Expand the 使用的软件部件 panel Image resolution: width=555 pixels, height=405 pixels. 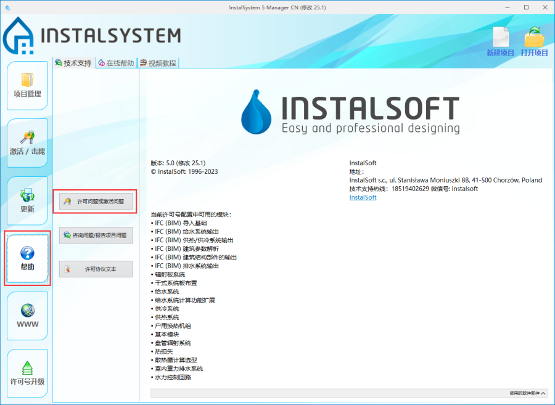click(527, 393)
